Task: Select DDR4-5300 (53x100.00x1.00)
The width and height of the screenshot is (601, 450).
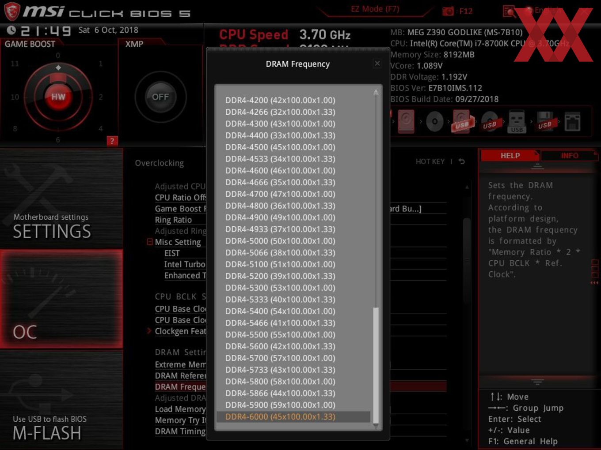Action: tap(293, 288)
